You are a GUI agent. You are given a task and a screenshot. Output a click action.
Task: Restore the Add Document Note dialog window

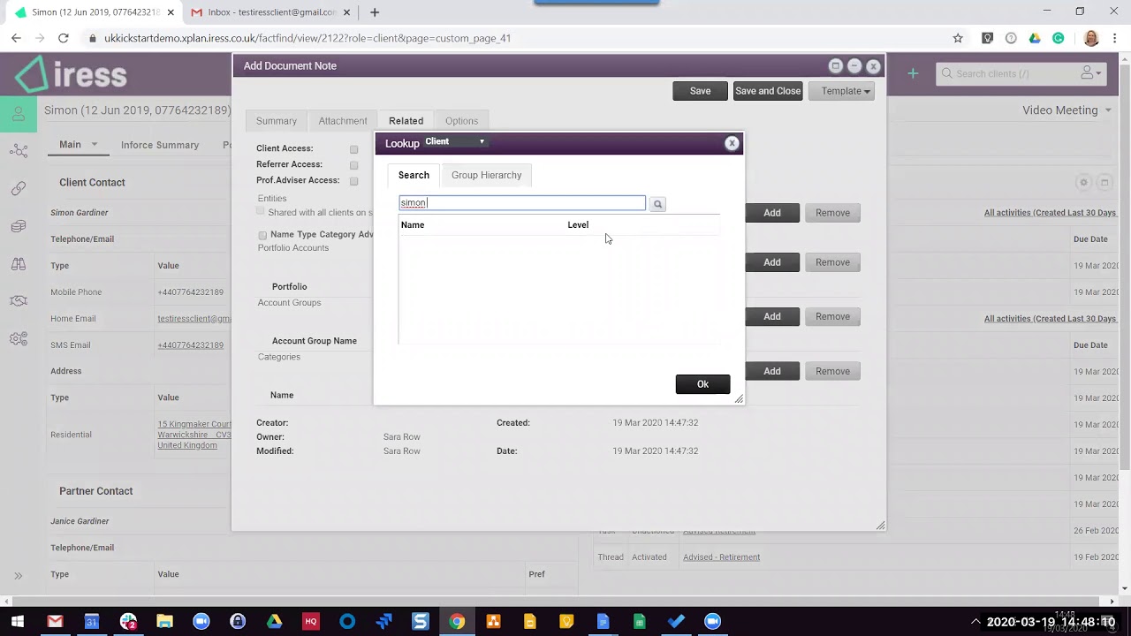[835, 65]
